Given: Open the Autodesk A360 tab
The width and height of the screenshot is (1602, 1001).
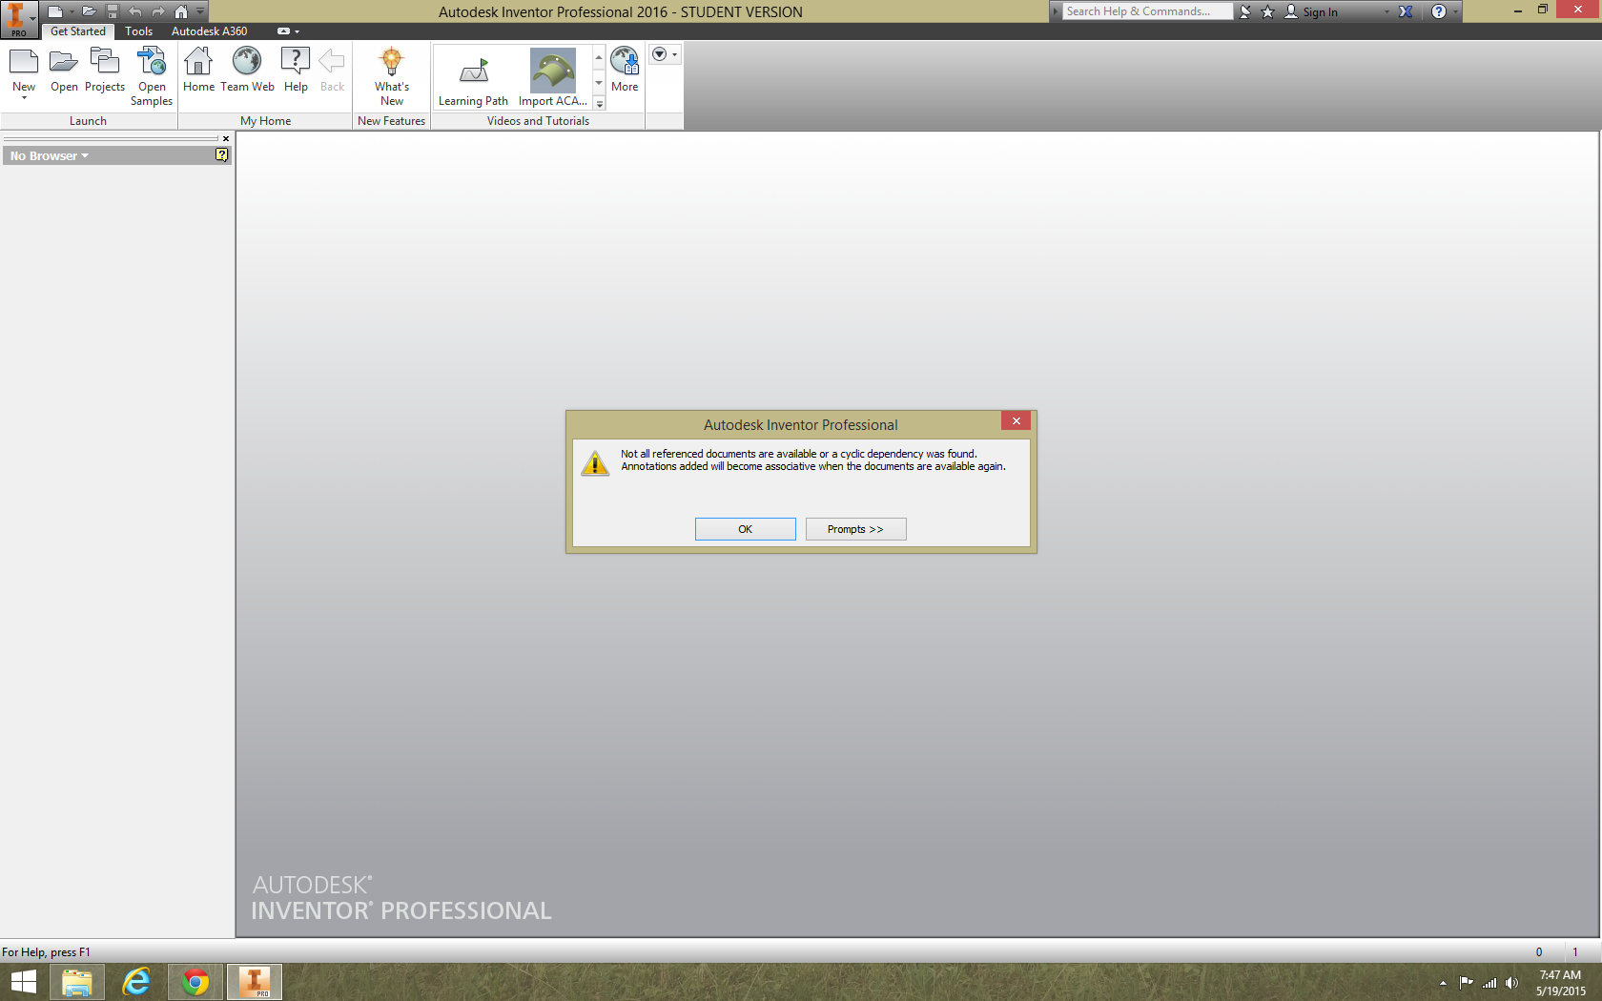Looking at the screenshot, I should (x=209, y=31).
